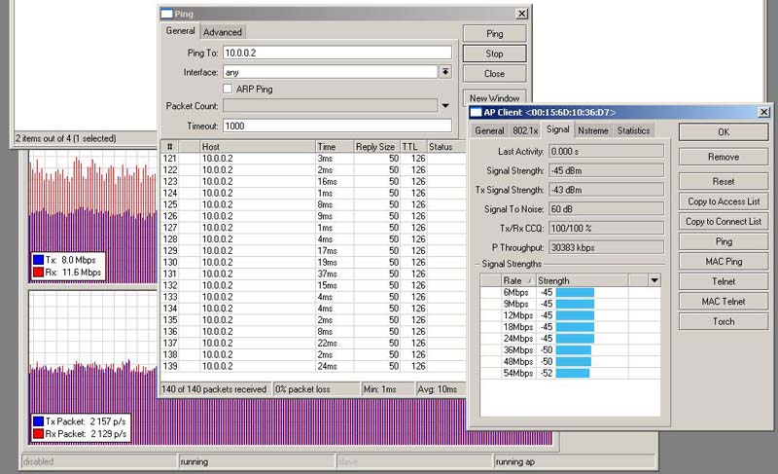778x474 pixels.
Task: Sort ping results by Host column
Action: pos(258,147)
